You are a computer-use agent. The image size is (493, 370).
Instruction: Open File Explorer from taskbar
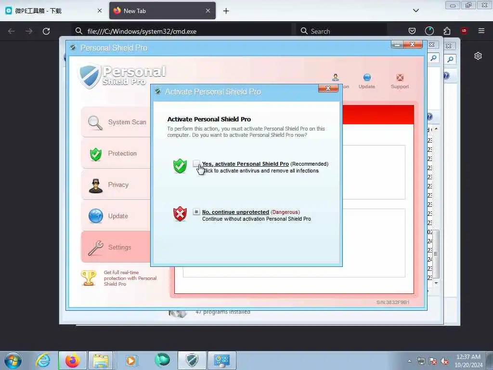tap(101, 360)
